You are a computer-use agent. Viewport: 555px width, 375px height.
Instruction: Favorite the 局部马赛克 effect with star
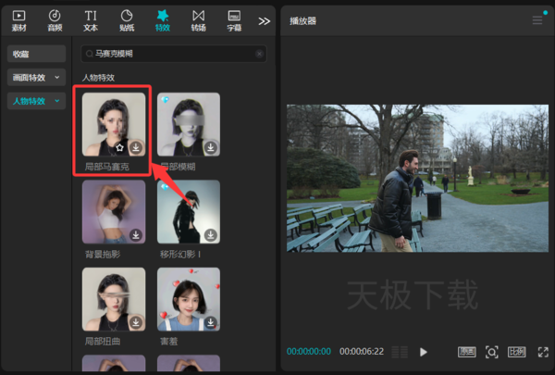coord(119,147)
